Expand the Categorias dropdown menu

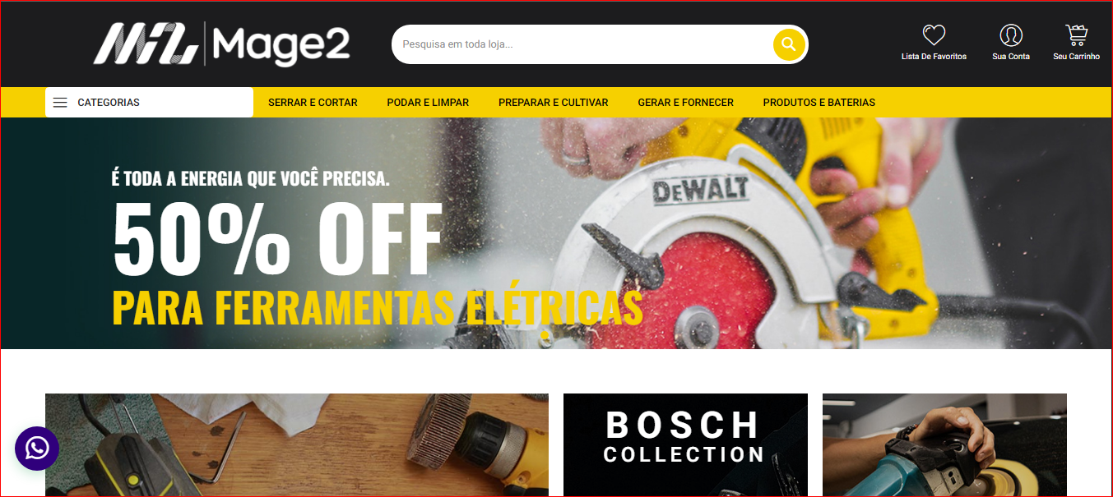(149, 103)
